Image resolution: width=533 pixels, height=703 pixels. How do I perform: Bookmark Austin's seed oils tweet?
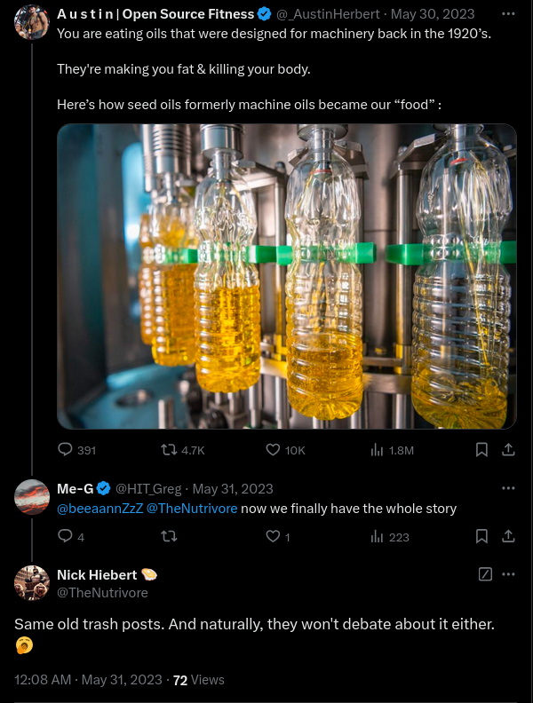point(481,450)
